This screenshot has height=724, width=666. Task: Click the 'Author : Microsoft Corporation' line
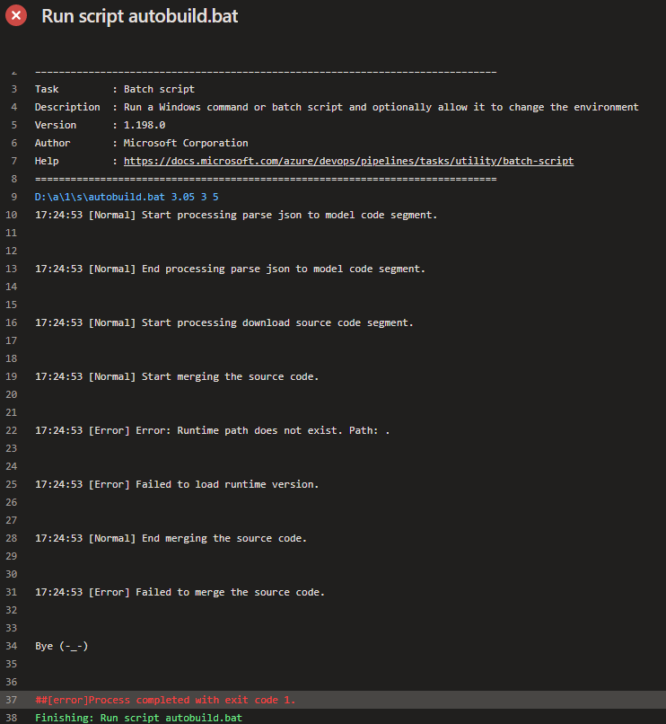pyautogui.click(x=141, y=143)
